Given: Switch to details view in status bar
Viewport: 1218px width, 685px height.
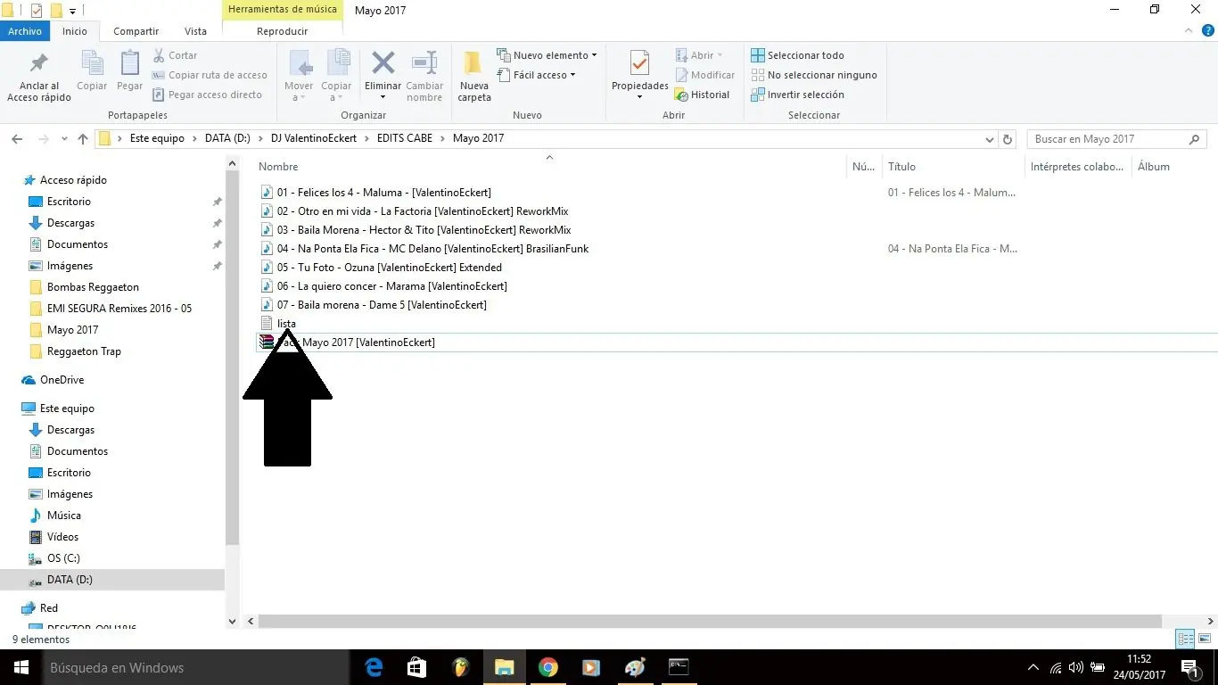Looking at the screenshot, I should click(x=1185, y=639).
